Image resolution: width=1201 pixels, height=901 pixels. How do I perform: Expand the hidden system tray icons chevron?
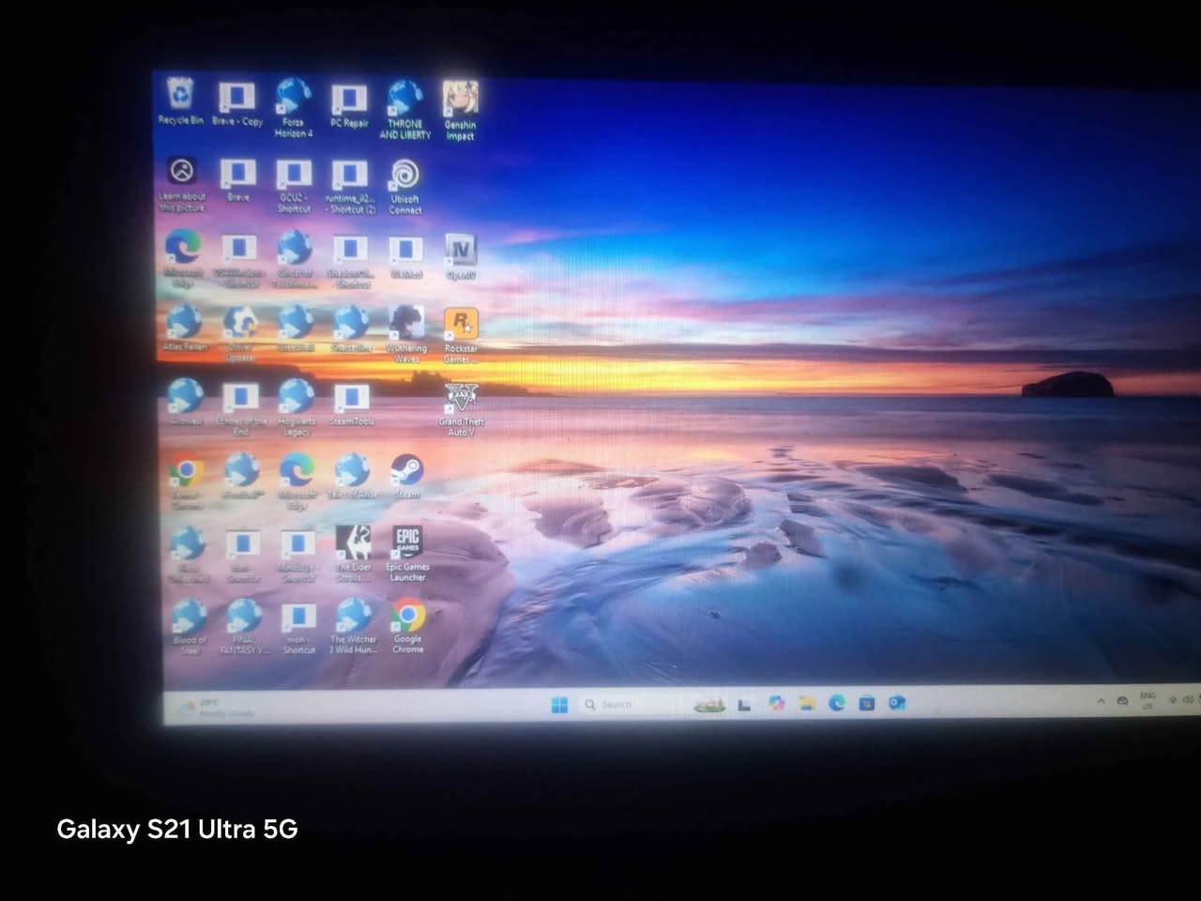[1101, 701]
